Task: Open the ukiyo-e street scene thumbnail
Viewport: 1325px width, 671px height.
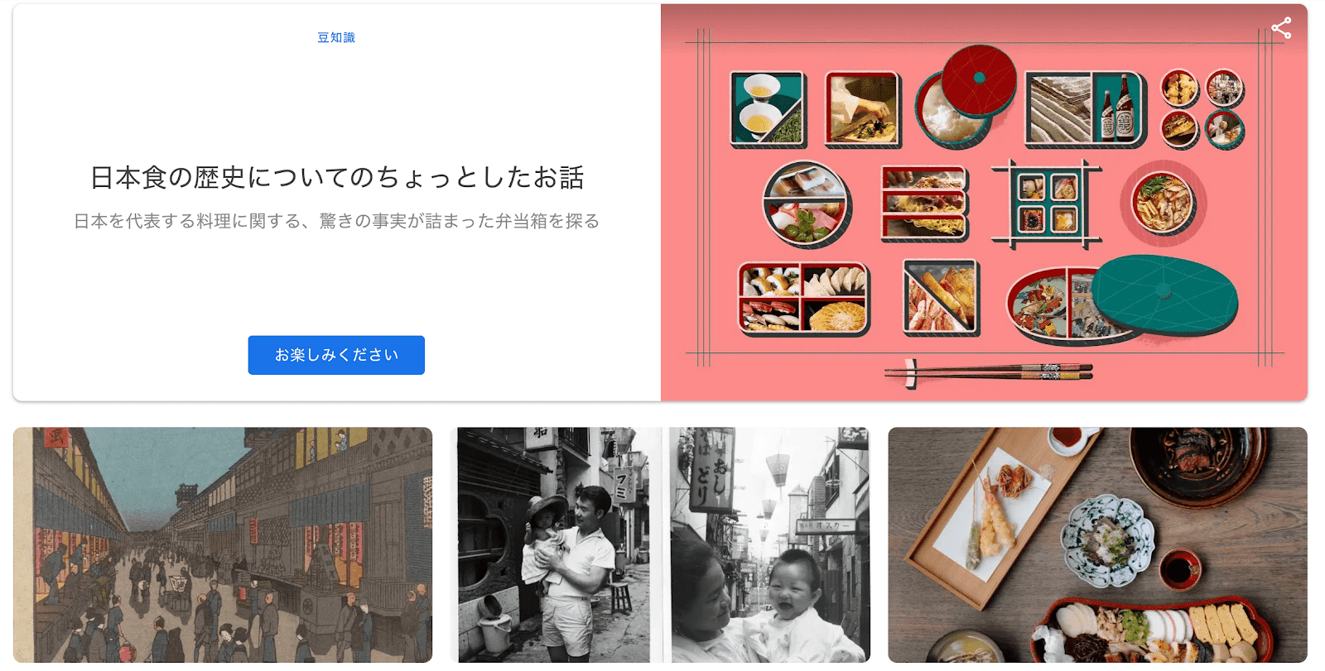Action: coord(223,544)
